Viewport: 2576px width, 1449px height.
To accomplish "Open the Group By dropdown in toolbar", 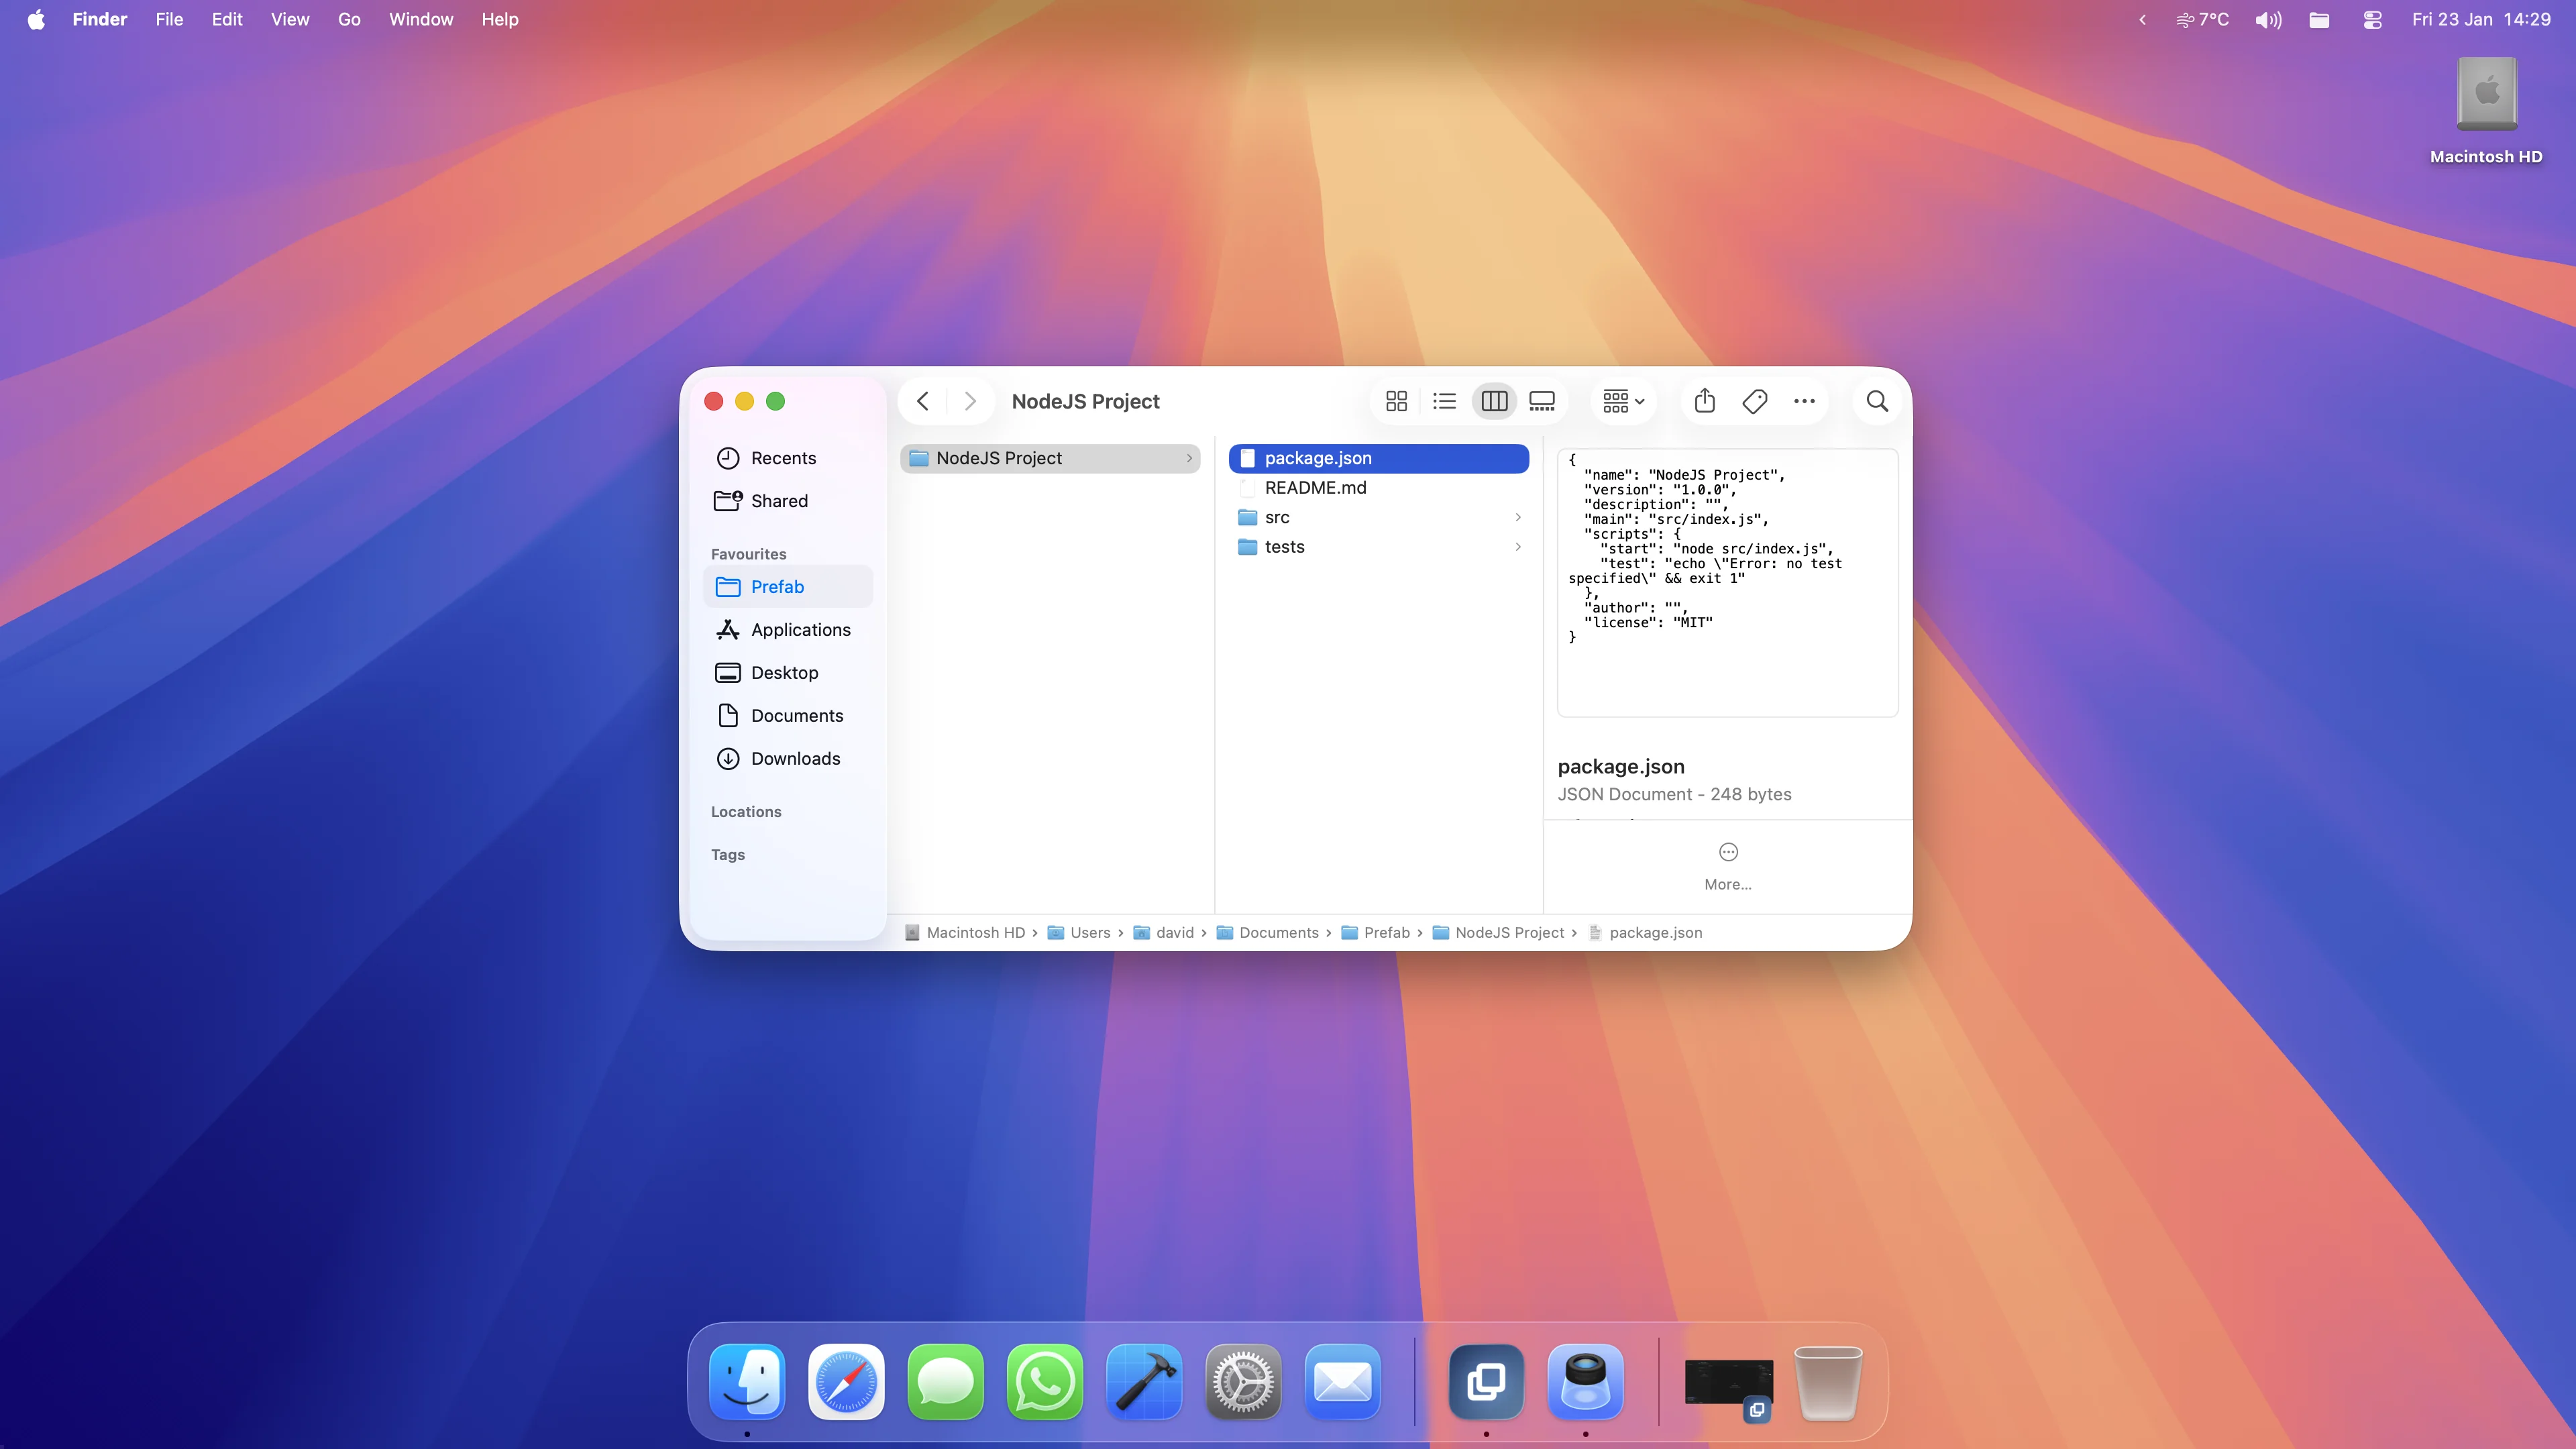I will coord(1623,401).
